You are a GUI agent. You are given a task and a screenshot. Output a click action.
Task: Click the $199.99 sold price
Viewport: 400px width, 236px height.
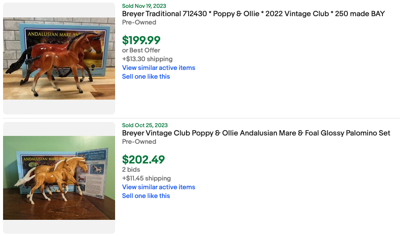pyautogui.click(x=141, y=40)
